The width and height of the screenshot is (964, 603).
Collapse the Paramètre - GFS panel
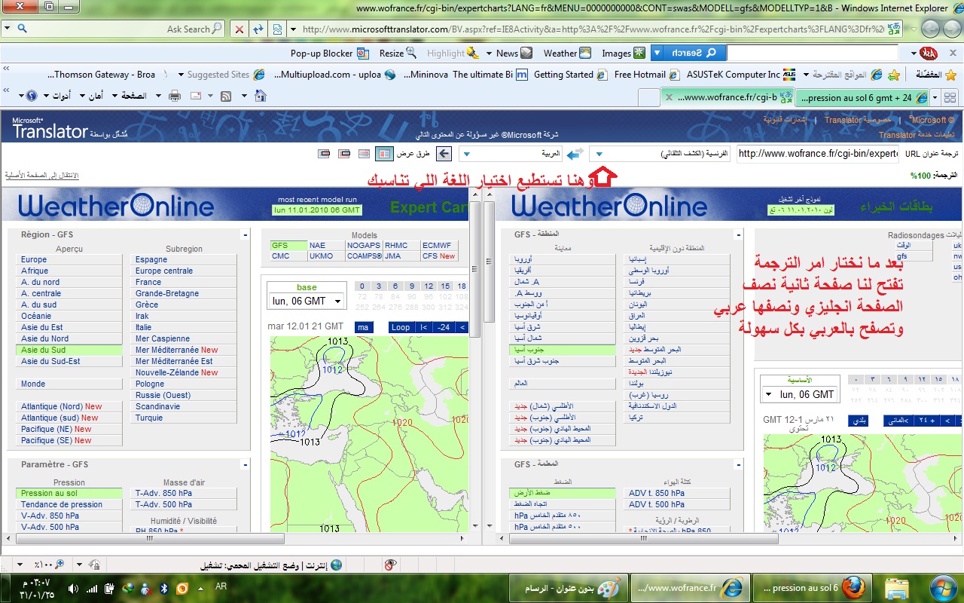245,465
